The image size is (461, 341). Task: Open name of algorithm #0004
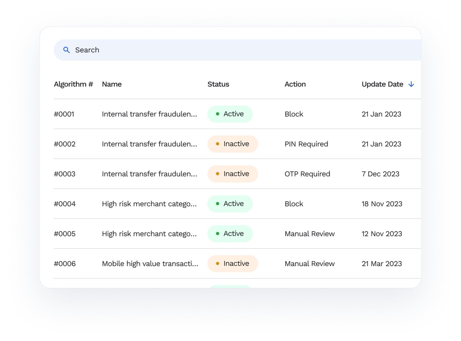[149, 204]
